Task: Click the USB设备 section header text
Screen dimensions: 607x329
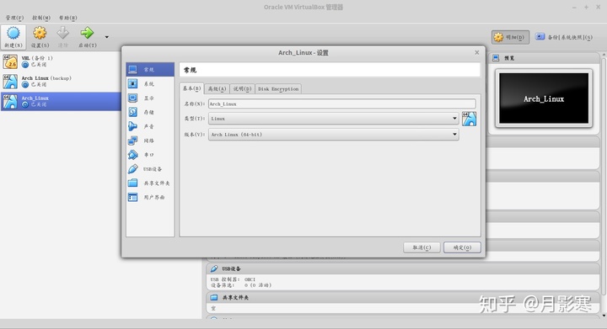Action: (232, 268)
